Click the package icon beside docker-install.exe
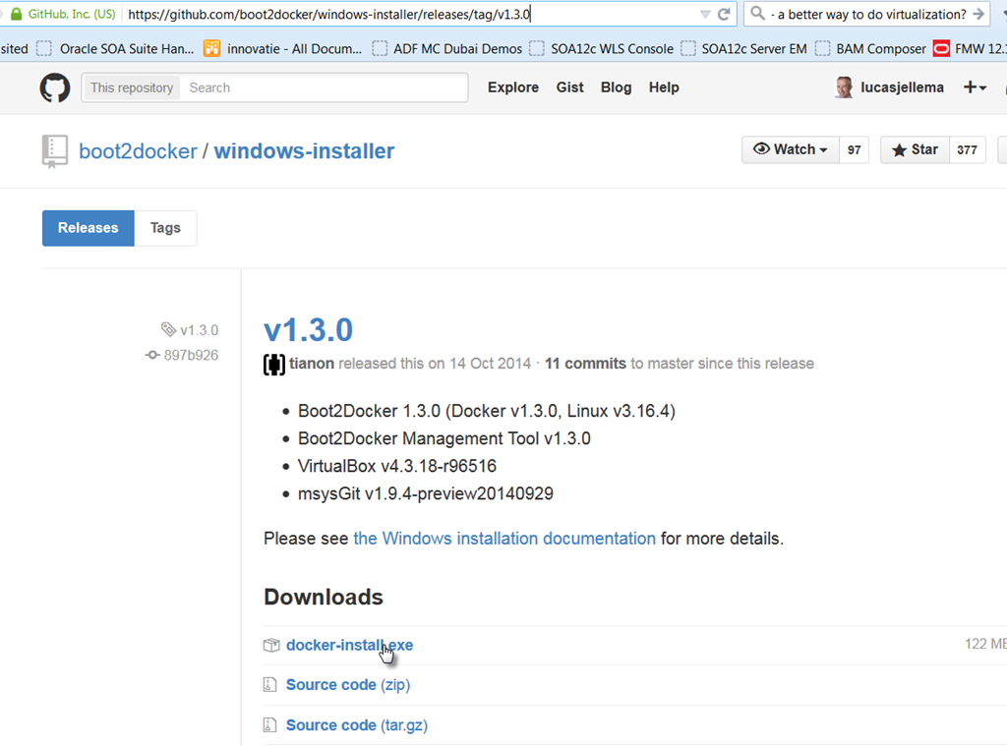Image resolution: width=1007 pixels, height=746 pixels. [x=271, y=645]
